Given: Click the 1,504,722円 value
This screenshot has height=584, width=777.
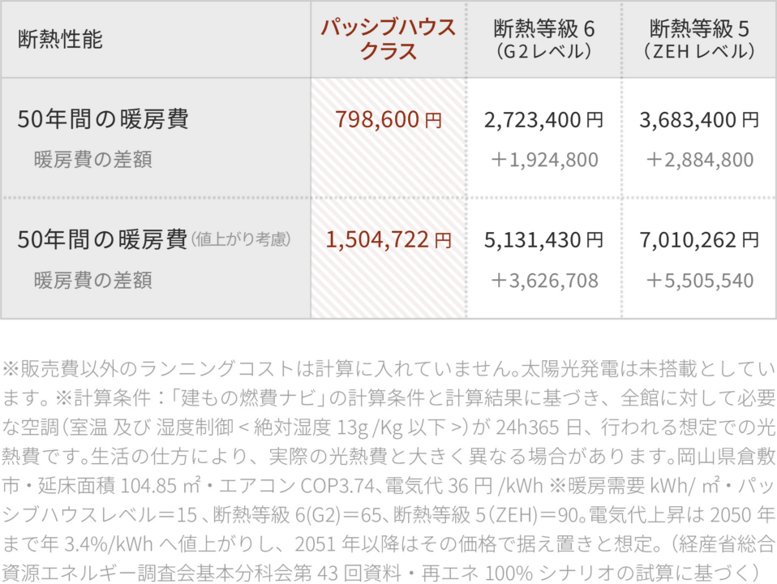Looking at the screenshot, I should pyautogui.click(x=388, y=239).
